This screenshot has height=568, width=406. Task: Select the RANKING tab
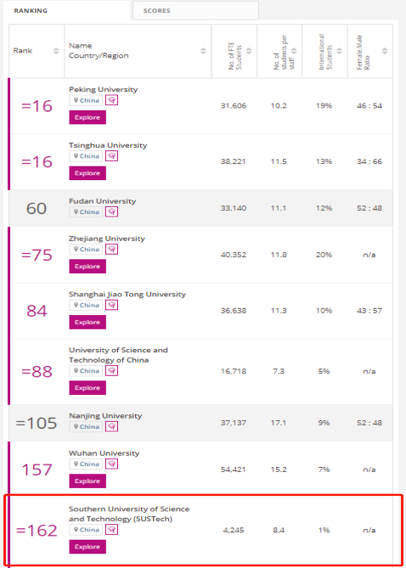click(67, 10)
